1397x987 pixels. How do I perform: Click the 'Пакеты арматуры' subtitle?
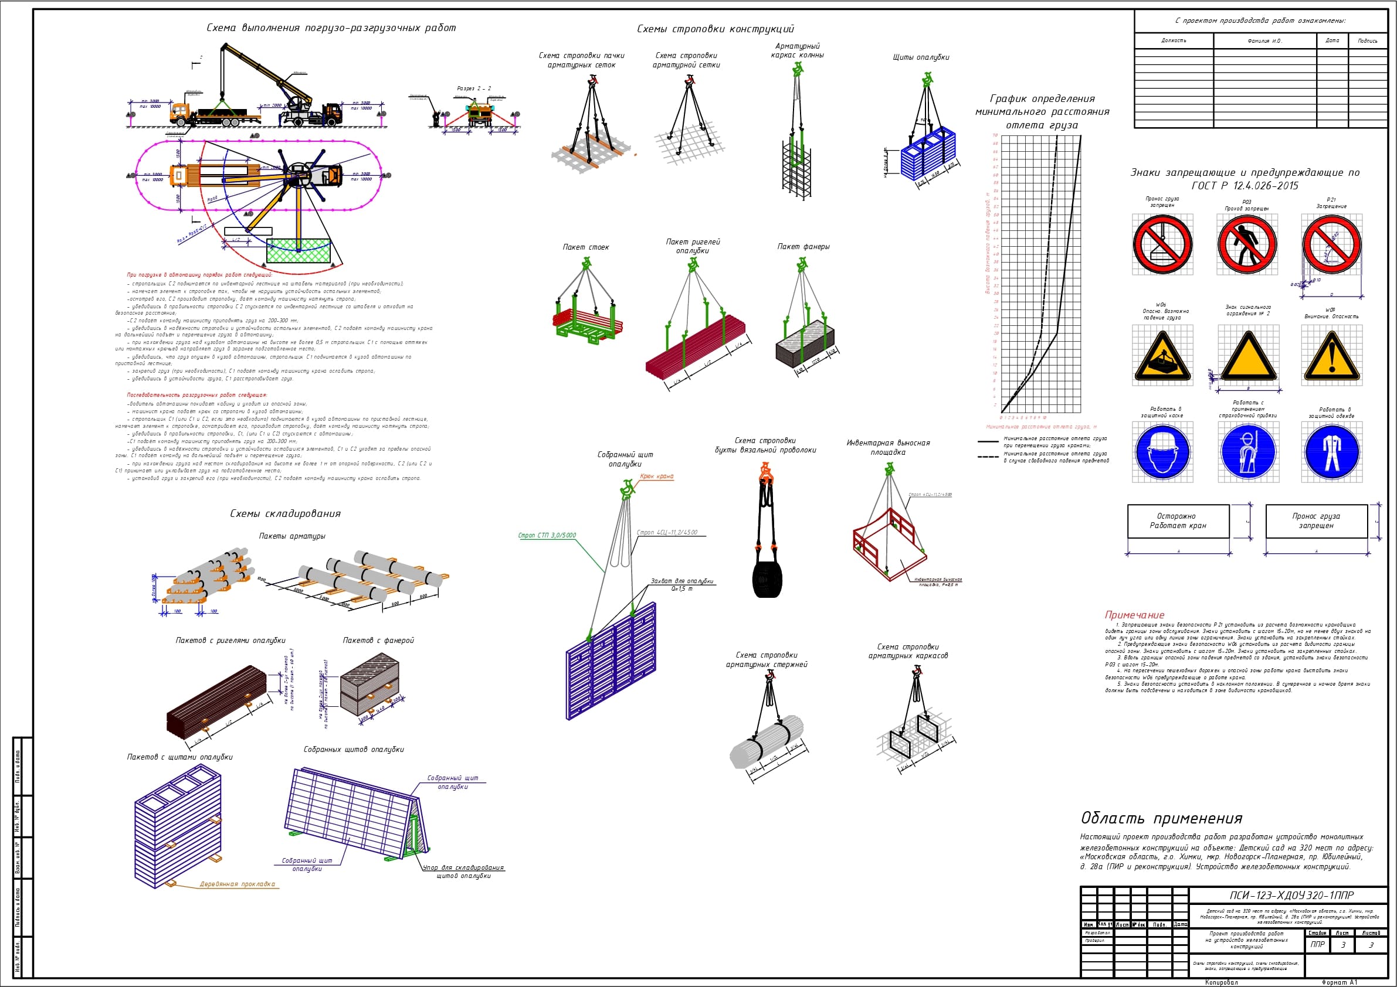(x=292, y=536)
